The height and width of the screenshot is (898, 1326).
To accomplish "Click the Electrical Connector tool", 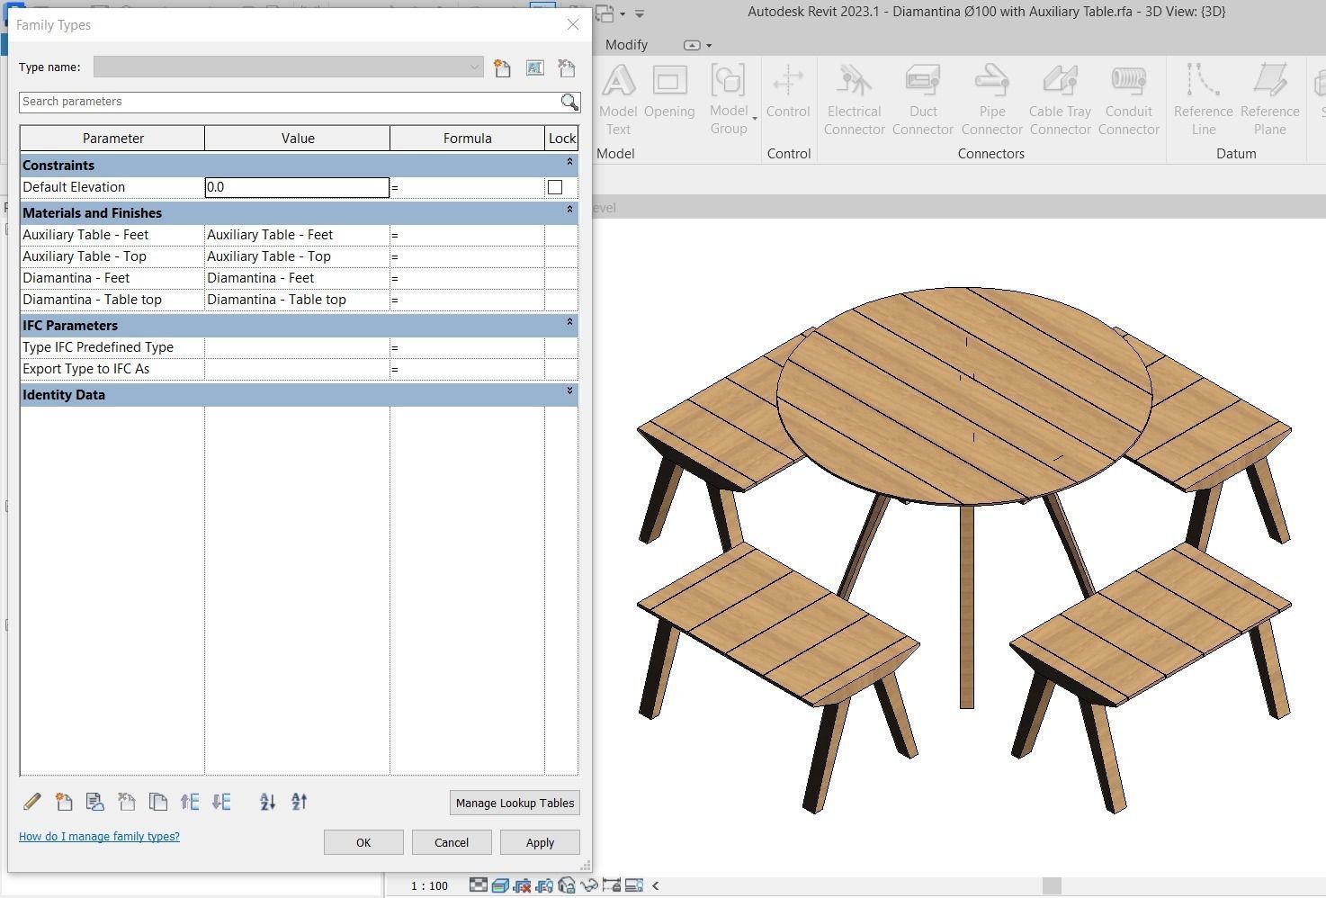I will (855, 100).
